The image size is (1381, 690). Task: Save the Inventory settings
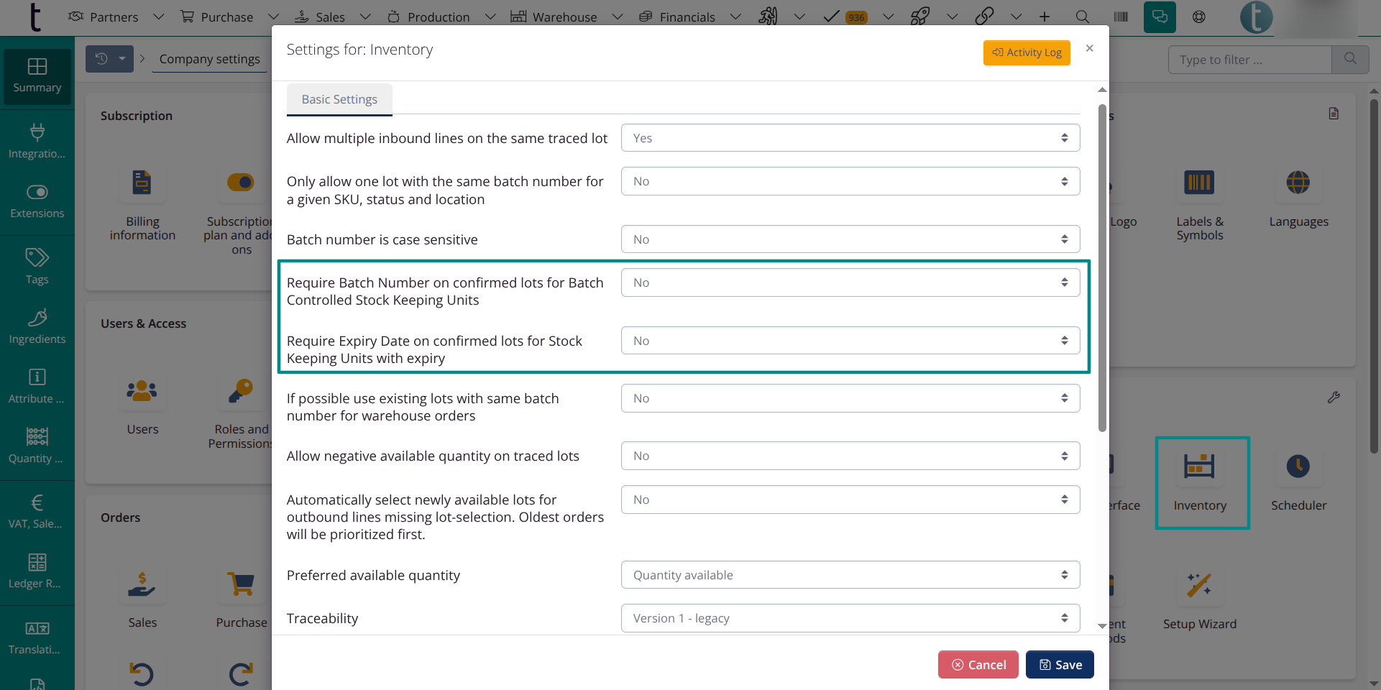[1059, 664]
